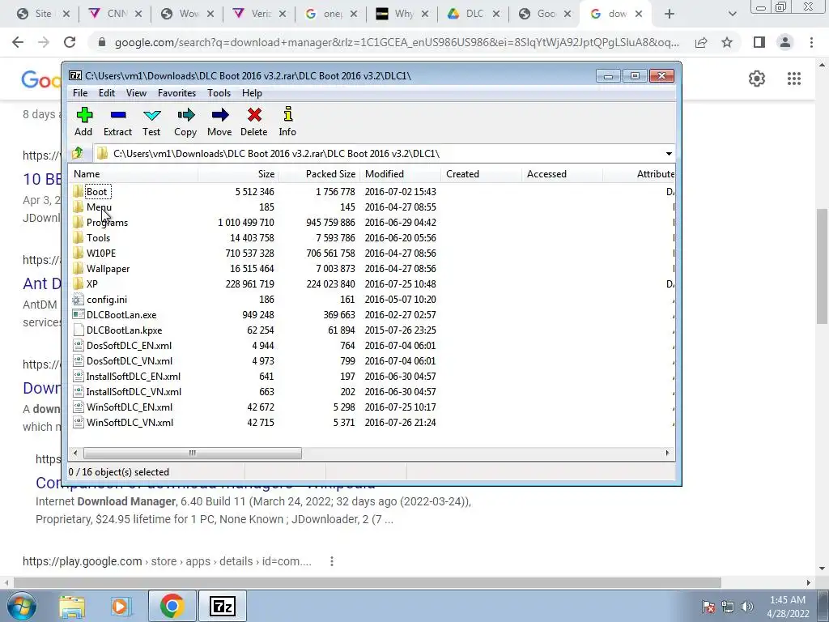Choose the Move toolbar icon

coord(220,115)
